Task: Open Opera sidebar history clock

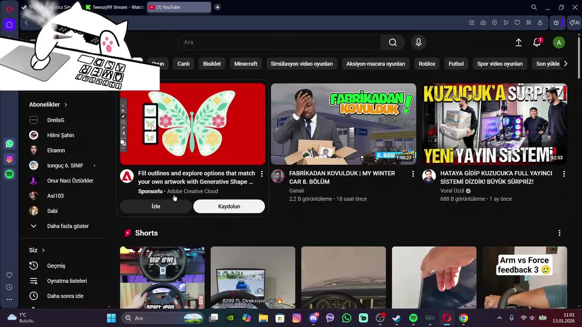Action: click(9, 287)
